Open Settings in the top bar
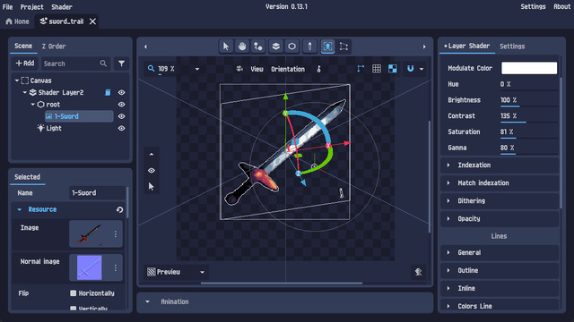574x322 pixels. click(533, 6)
